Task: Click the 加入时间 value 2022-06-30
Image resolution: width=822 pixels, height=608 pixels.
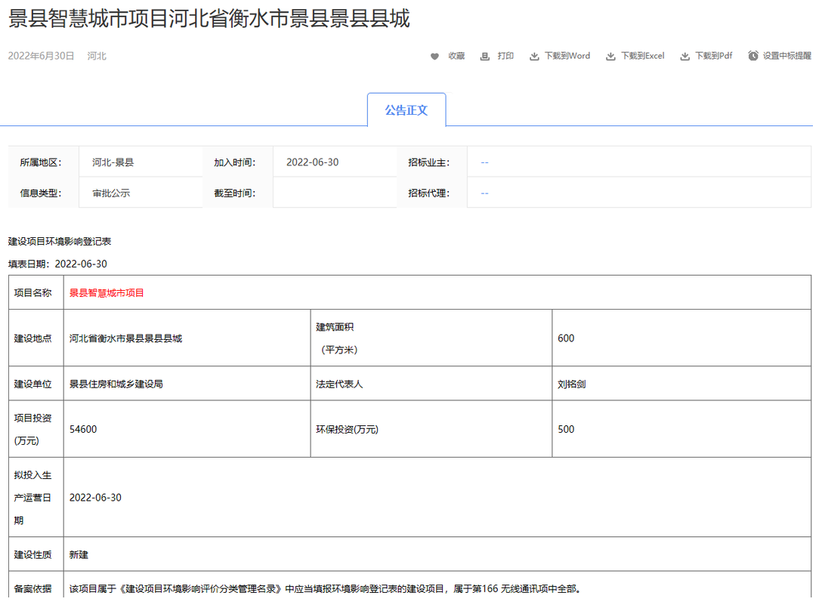Action: (313, 162)
